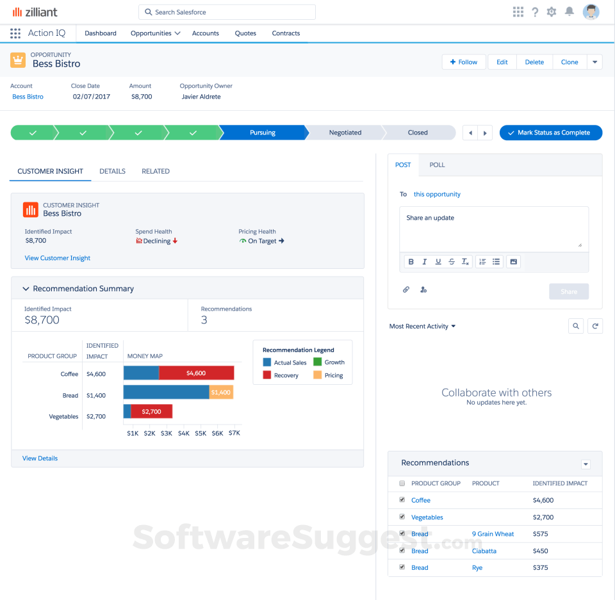Open the Bess Bistro account link
Image resolution: width=615 pixels, height=600 pixels.
click(x=28, y=96)
